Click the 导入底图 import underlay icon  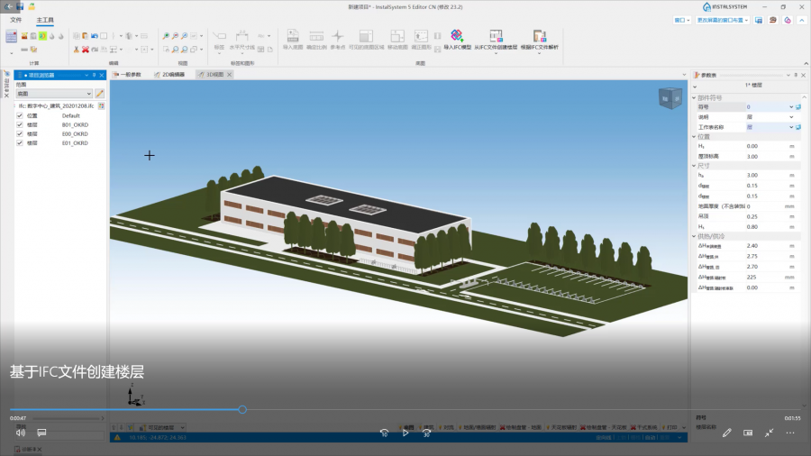click(293, 36)
